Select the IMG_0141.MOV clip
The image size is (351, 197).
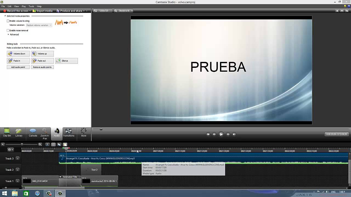tap(40, 181)
